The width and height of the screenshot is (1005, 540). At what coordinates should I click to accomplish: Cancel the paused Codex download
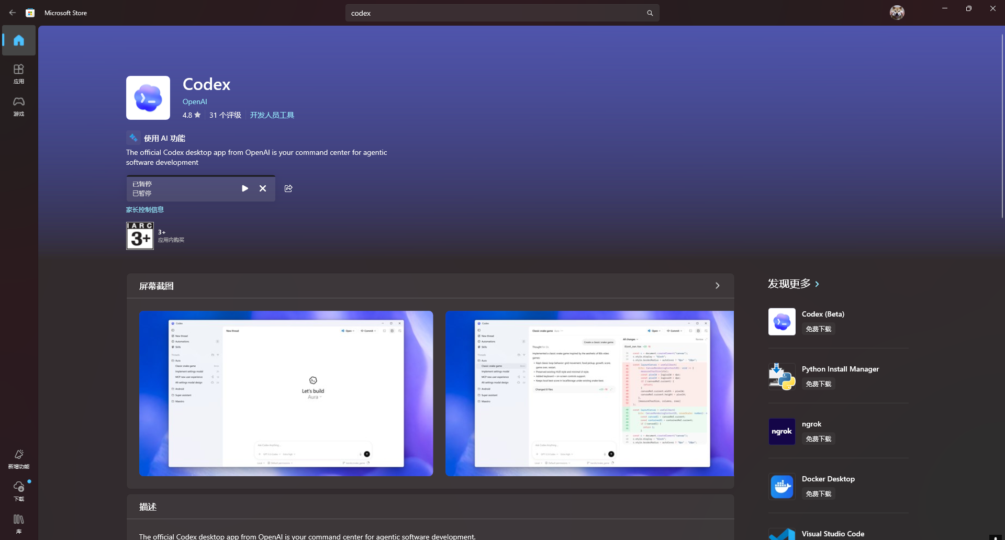[263, 188]
